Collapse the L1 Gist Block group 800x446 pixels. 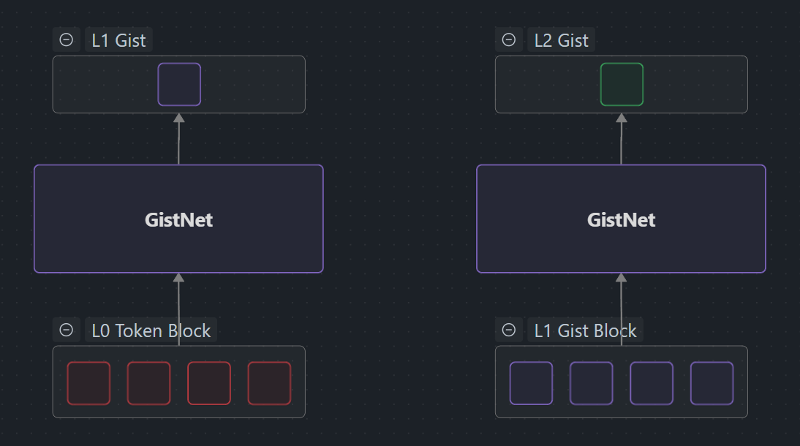509,330
